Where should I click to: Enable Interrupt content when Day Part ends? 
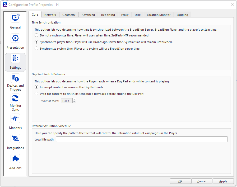(36, 87)
